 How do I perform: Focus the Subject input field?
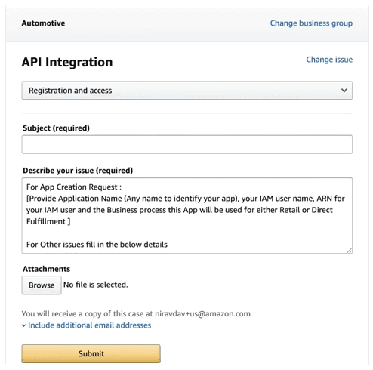tap(187, 144)
